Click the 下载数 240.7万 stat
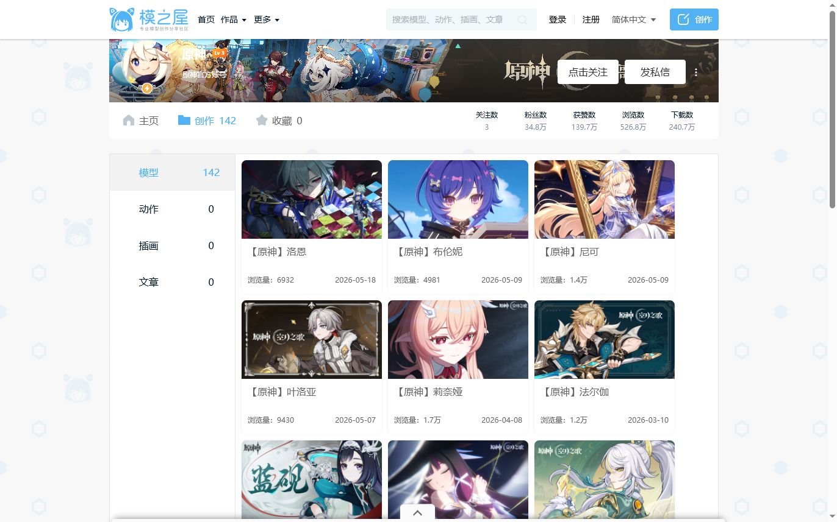This screenshot has width=837, height=522. click(682, 121)
